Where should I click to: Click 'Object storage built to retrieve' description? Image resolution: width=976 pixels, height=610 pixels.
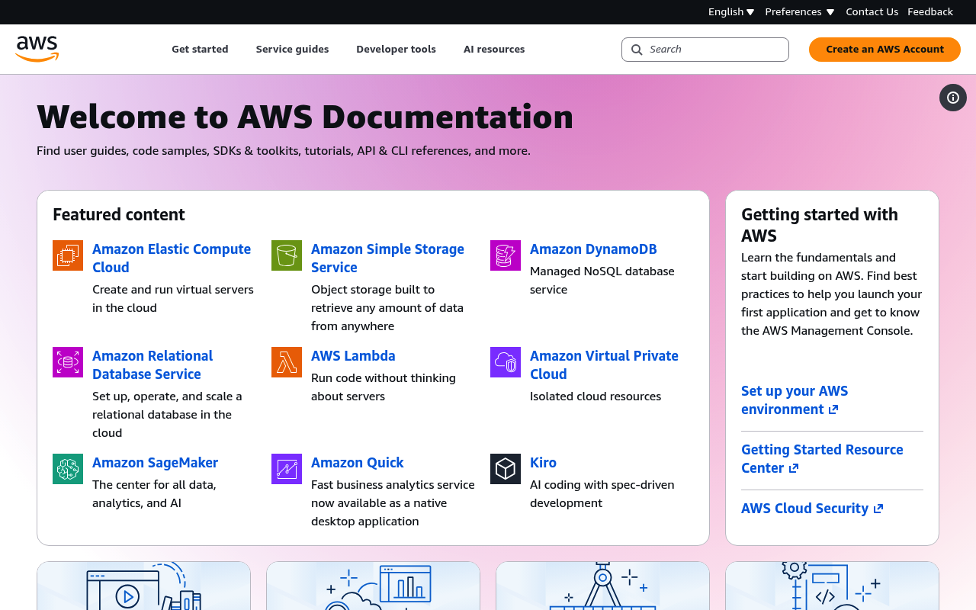click(x=387, y=308)
